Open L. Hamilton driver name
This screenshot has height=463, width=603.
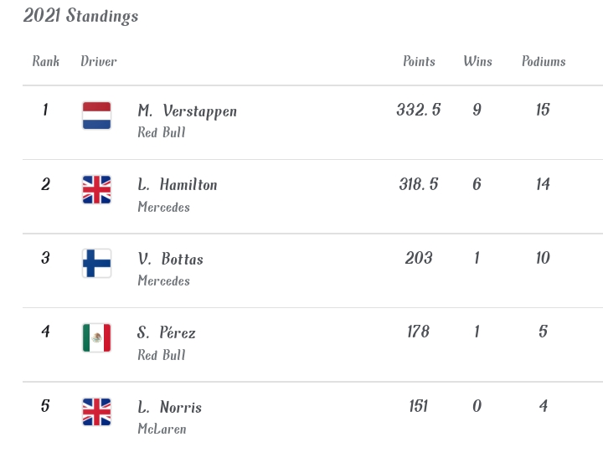pos(178,185)
